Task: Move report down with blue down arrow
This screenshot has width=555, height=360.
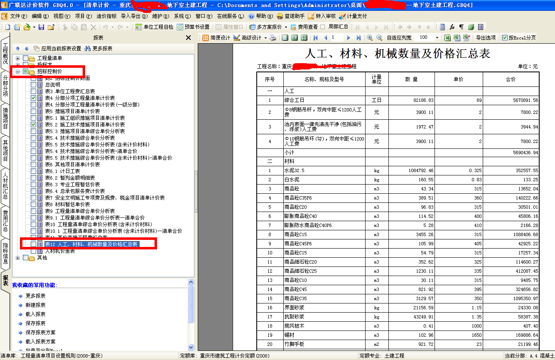Action: pyautogui.click(x=27, y=48)
